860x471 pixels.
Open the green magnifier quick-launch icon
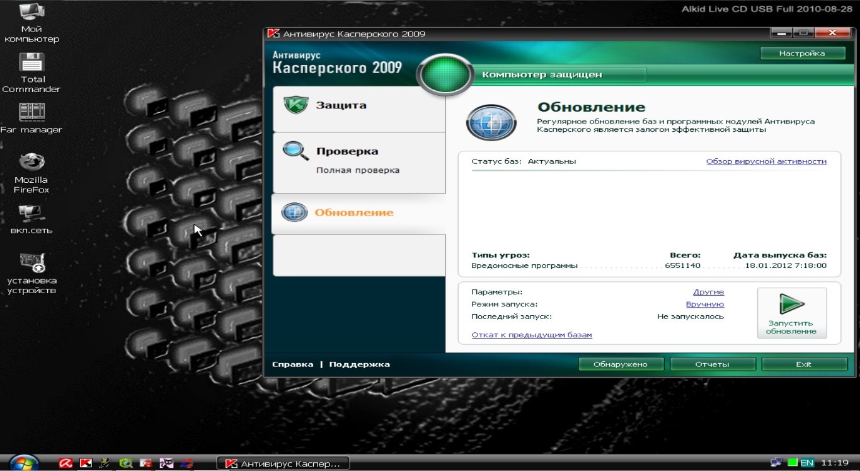pyautogui.click(x=126, y=463)
